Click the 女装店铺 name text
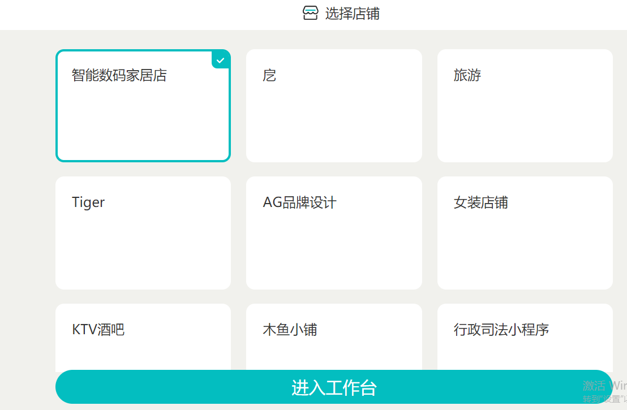 tap(480, 202)
